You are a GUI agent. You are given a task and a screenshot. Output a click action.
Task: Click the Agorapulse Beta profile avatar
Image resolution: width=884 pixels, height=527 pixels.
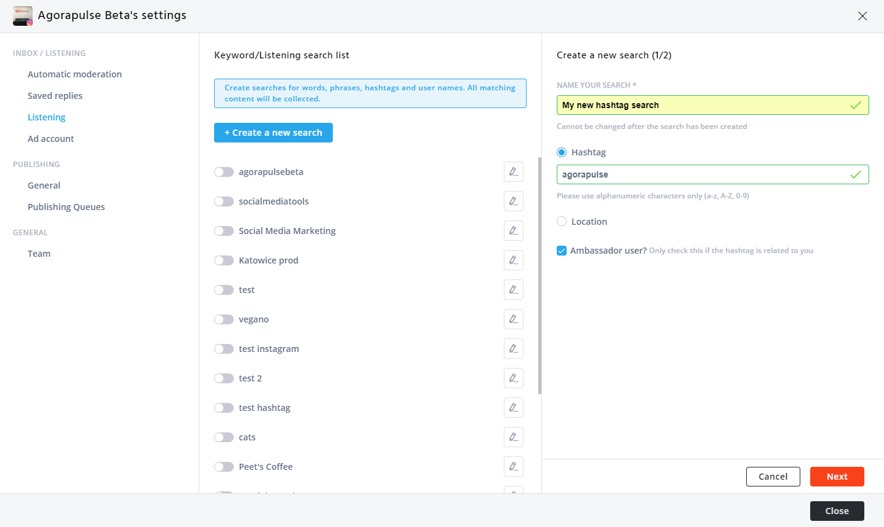23,16
